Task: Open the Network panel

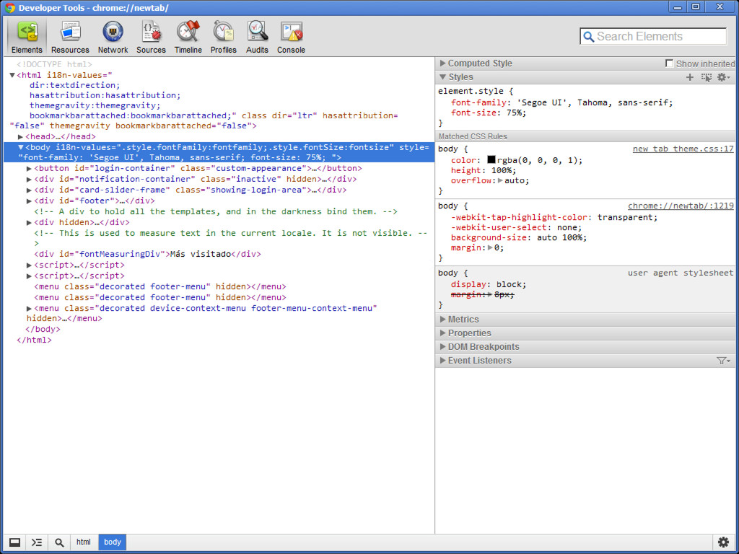Action: coord(113,38)
